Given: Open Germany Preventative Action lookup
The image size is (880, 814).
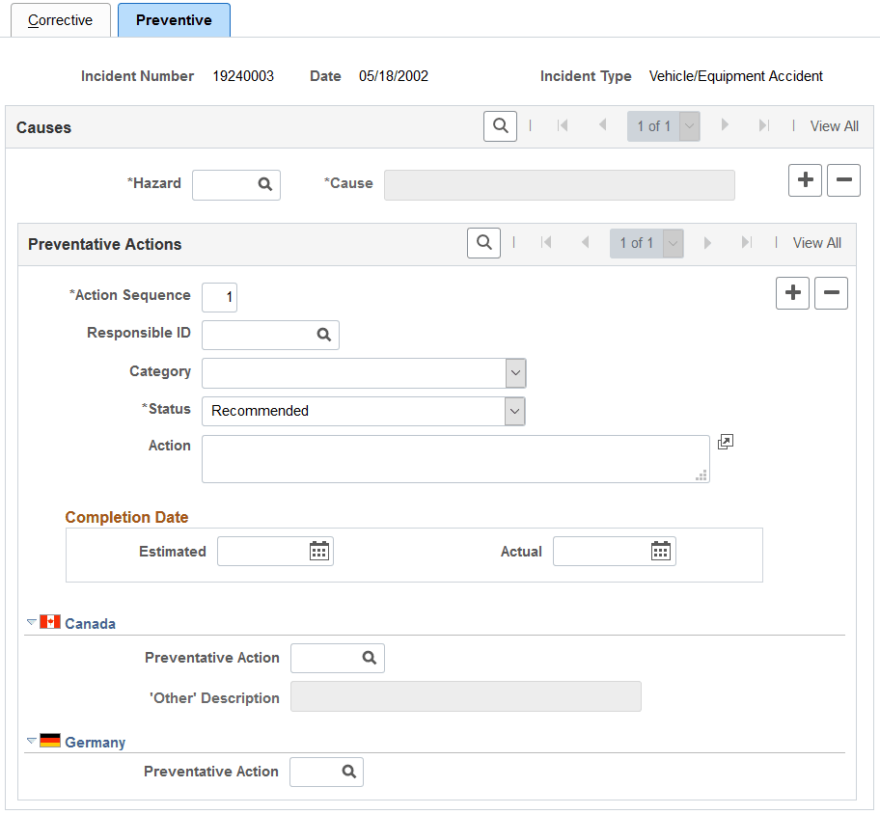Looking at the screenshot, I should 349,772.
